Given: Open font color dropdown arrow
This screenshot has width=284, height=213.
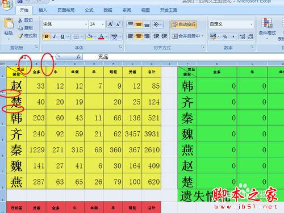Looking at the screenshot, I should point(107,36).
